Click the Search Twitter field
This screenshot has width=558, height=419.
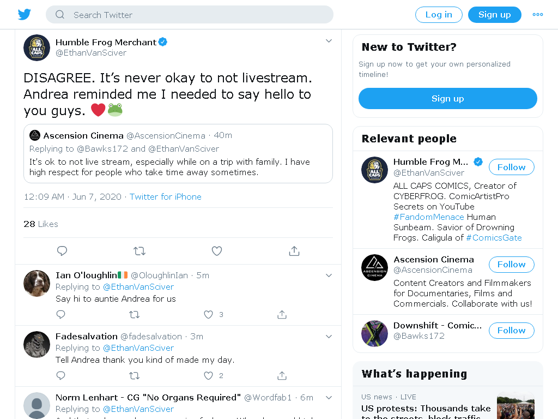pos(190,15)
